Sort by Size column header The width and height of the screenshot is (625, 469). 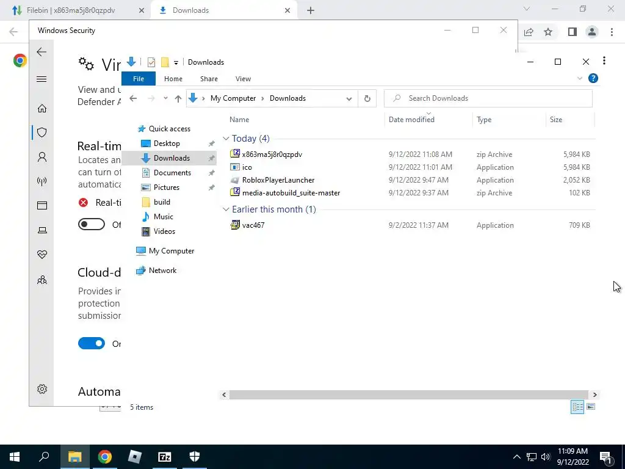[x=569, y=119]
